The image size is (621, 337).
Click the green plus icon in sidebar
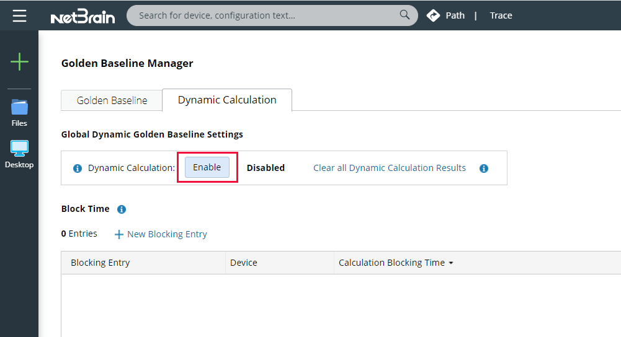19,62
